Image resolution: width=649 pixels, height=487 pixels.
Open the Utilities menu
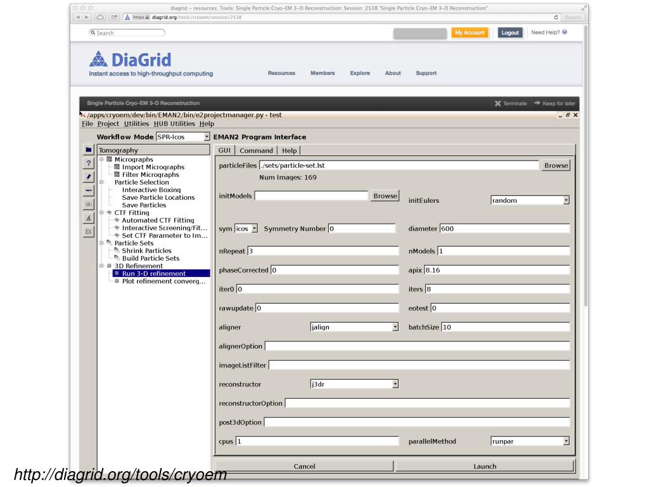pos(137,124)
